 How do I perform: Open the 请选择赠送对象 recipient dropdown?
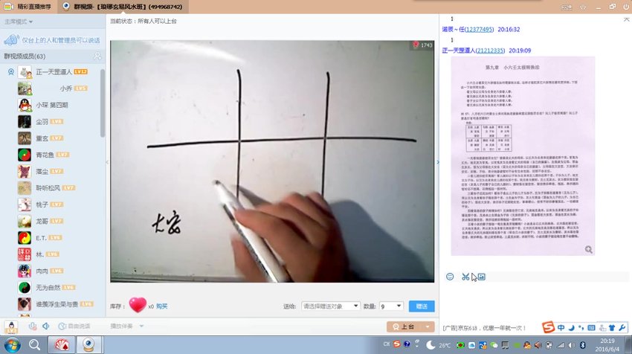(x=331, y=306)
